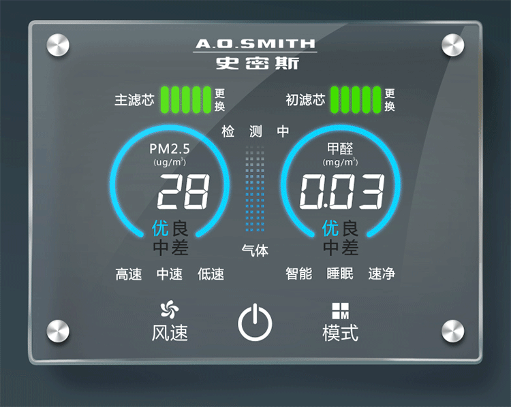Screen dimensions: 511x407
Task: Activate 睡眠 sleep mode
Action: tap(340, 274)
